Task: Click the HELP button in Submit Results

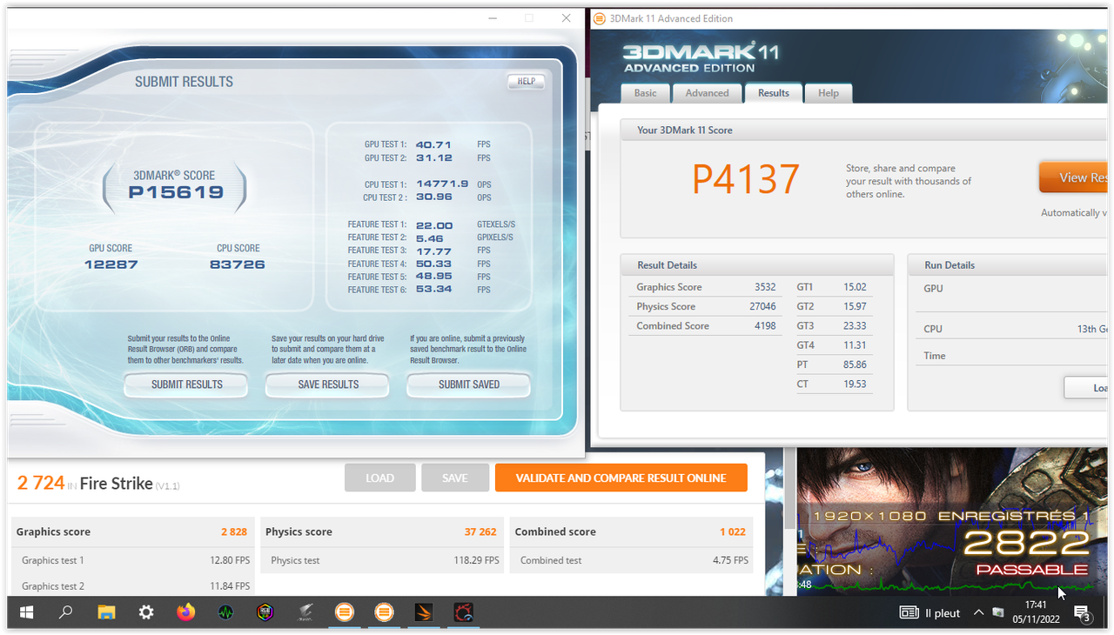Action: 526,82
